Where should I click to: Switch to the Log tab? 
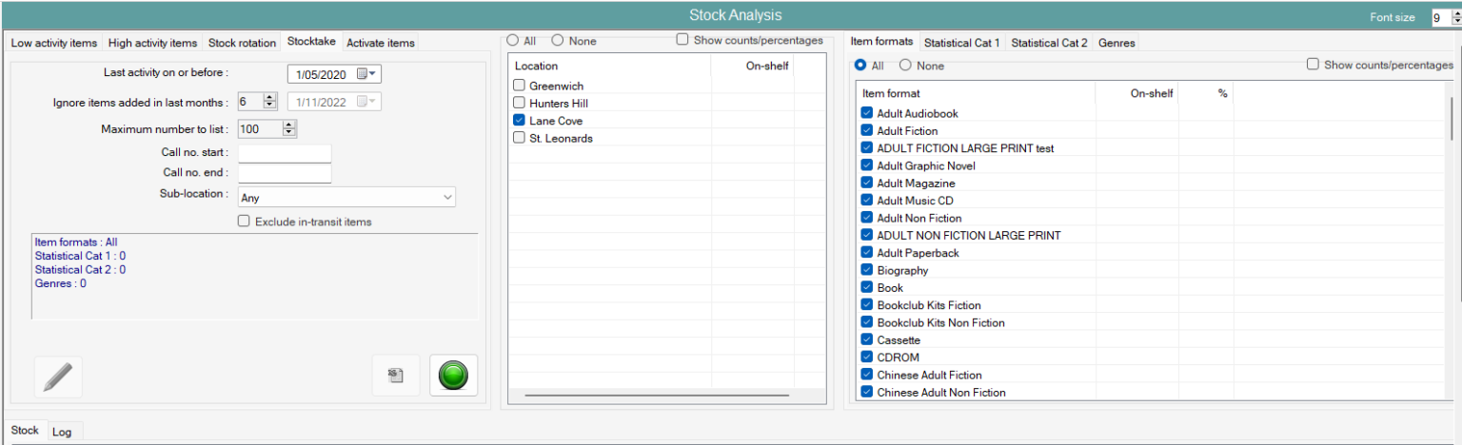coord(62,432)
